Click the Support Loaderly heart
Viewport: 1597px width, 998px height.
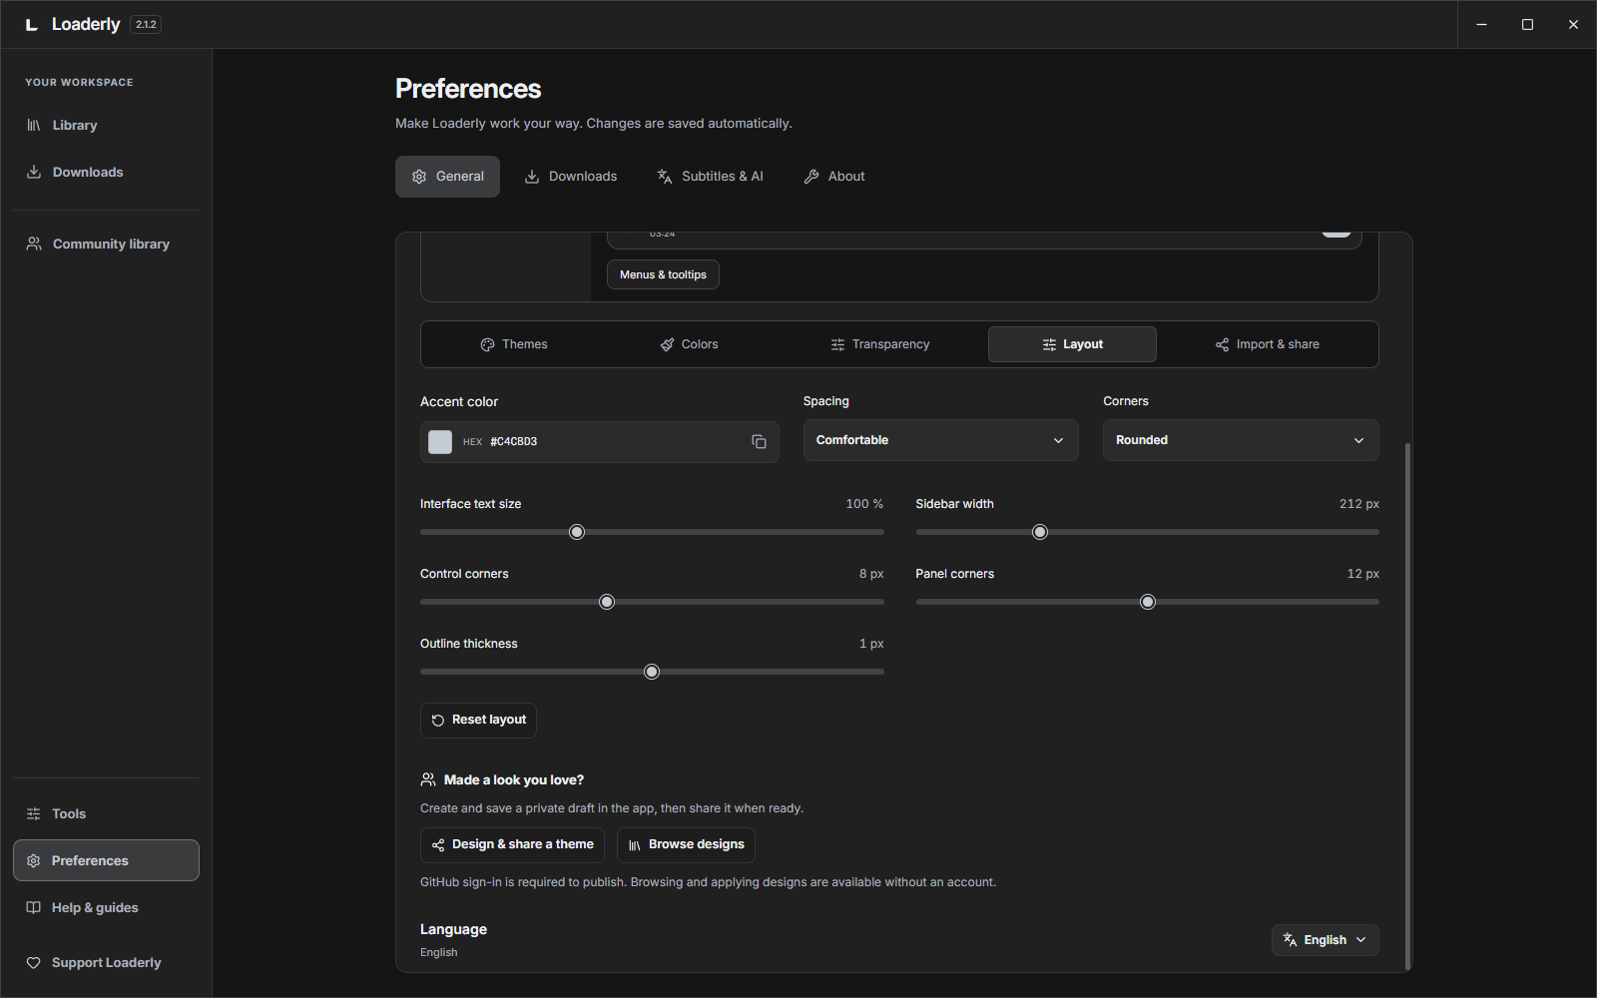(33, 963)
